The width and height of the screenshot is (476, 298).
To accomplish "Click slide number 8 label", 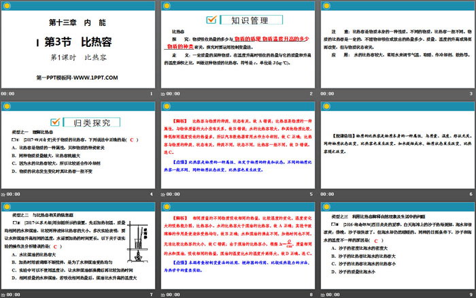I will pos(311,295).
